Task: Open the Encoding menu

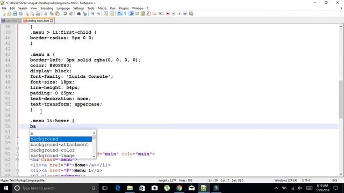Action: (47, 8)
